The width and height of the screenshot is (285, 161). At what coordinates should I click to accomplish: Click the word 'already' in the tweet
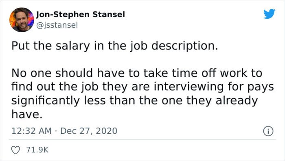[237, 101]
